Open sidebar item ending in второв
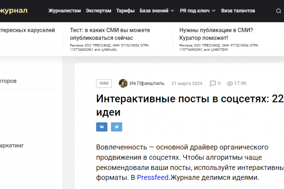Screen dimensions: 284x189 [x=8, y=81]
